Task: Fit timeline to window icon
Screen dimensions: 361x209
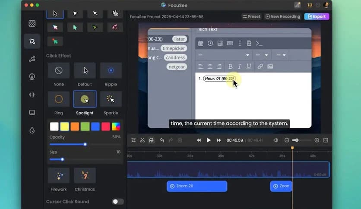Action: 326,140
